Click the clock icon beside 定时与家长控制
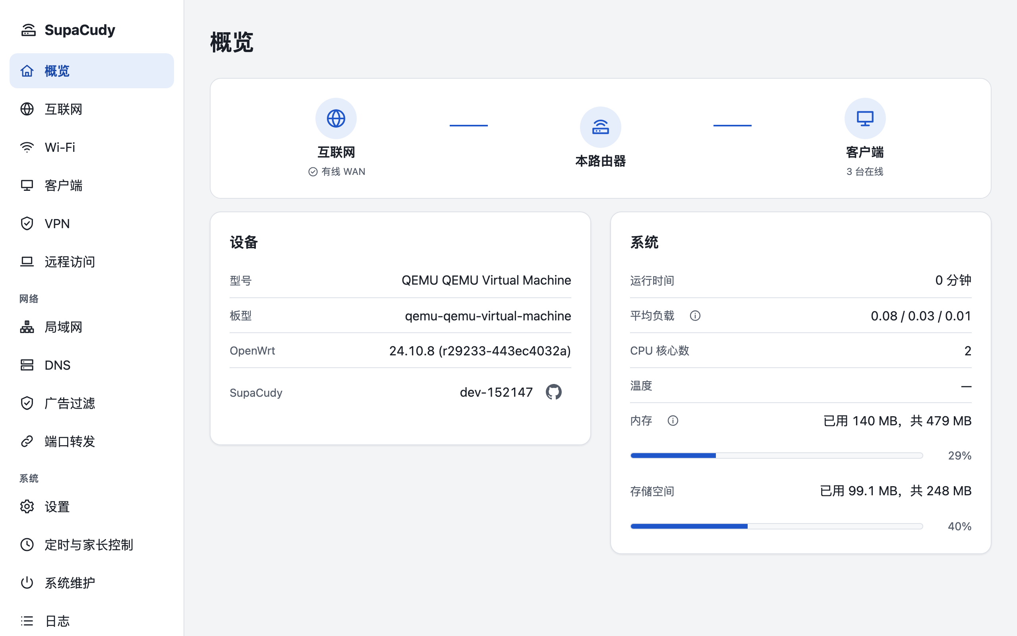Image resolution: width=1017 pixels, height=636 pixels. [27, 545]
